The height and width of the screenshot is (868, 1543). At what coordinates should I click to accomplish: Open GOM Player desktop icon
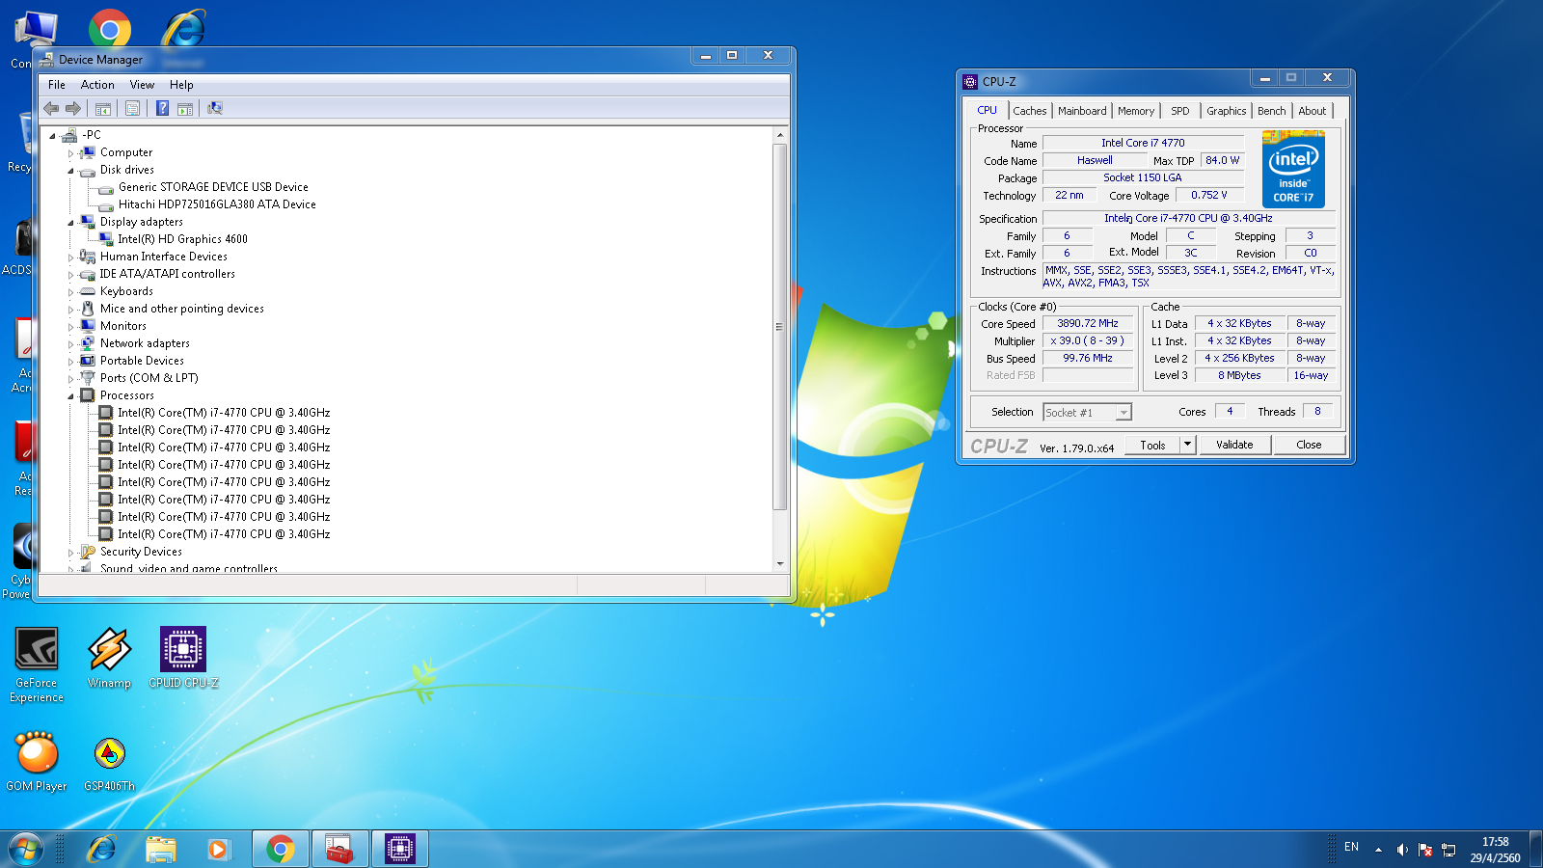(37, 761)
